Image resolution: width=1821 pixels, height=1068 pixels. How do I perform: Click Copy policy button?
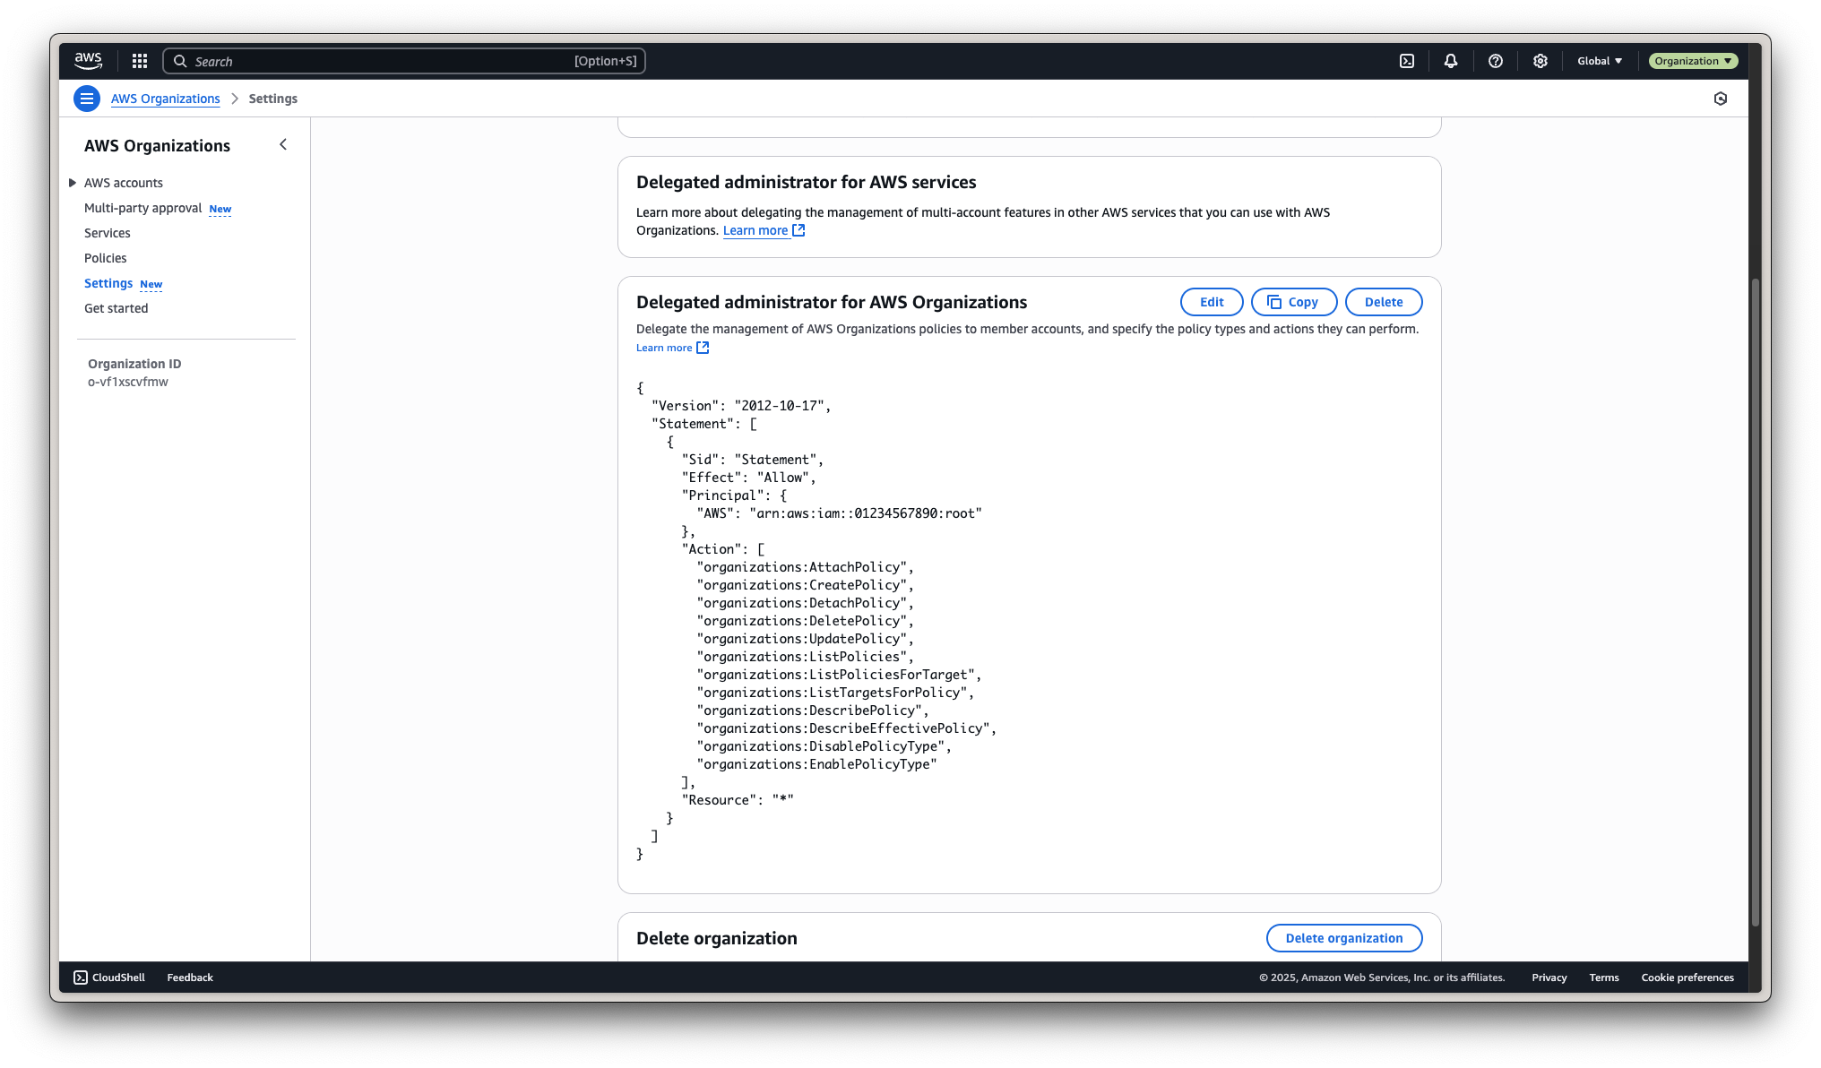coord(1294,302)
